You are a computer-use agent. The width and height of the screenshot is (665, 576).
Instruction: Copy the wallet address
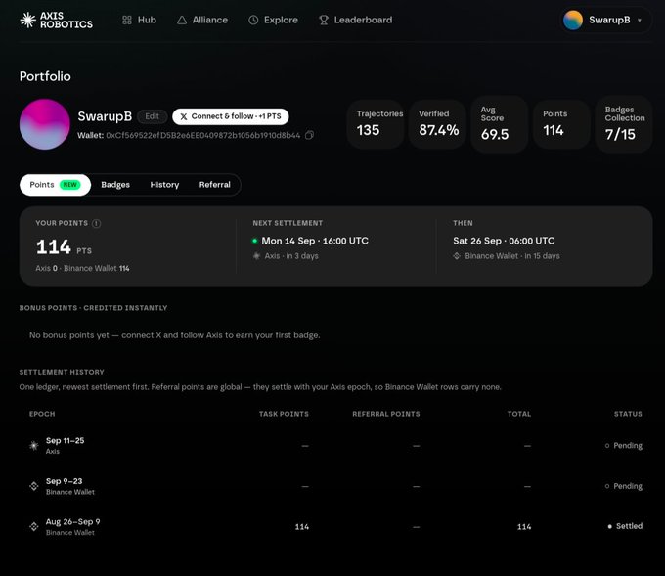click(x=310, y=135)
